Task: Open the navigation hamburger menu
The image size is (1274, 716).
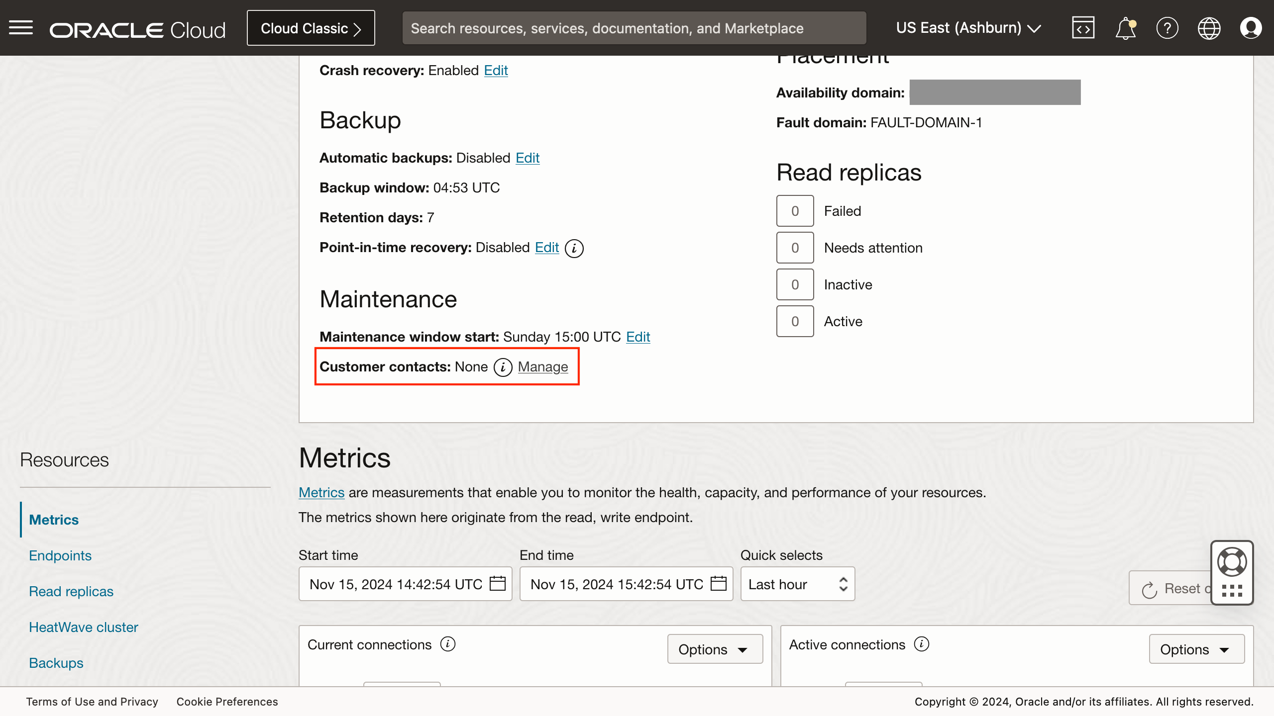Action: coord(21,27)
